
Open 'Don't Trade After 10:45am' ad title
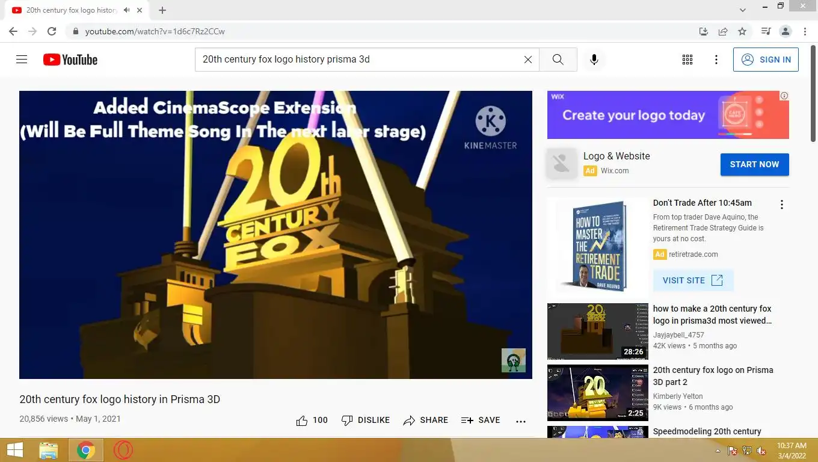[x=702, y=203]
